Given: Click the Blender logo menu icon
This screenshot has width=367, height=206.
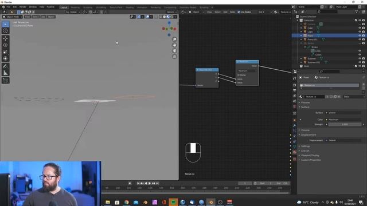Looking at the screenshot, I should click(x=3, y=7).
